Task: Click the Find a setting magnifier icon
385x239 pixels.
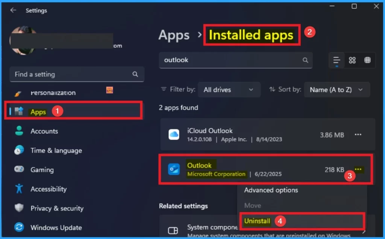Action: tap(135, 74)
